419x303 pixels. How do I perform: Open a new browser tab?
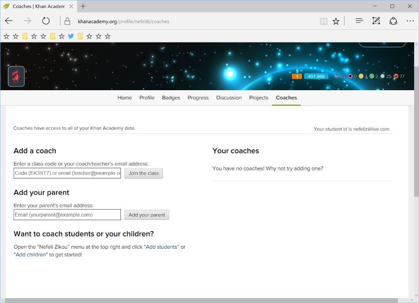tap(83, 6)
